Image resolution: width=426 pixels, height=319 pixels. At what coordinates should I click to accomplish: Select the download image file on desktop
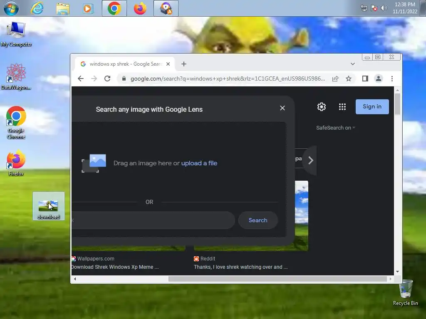coord(49,206)
